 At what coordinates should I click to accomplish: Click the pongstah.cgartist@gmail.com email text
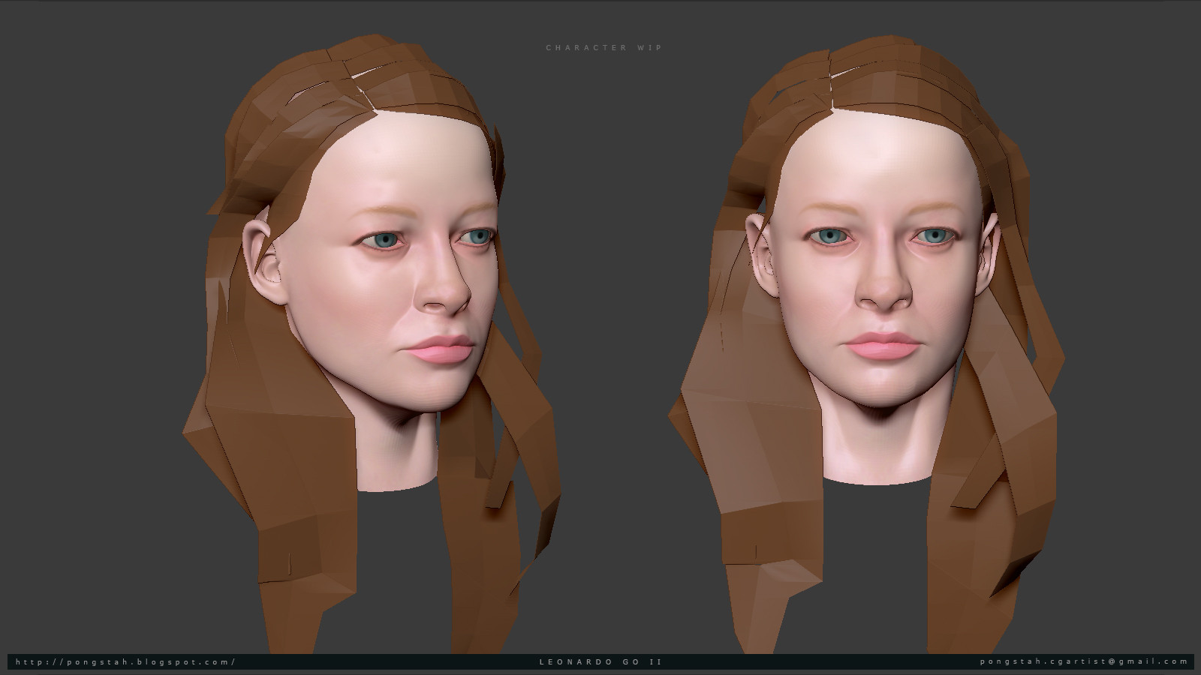pyautogui.click(x=1085, y=661)
